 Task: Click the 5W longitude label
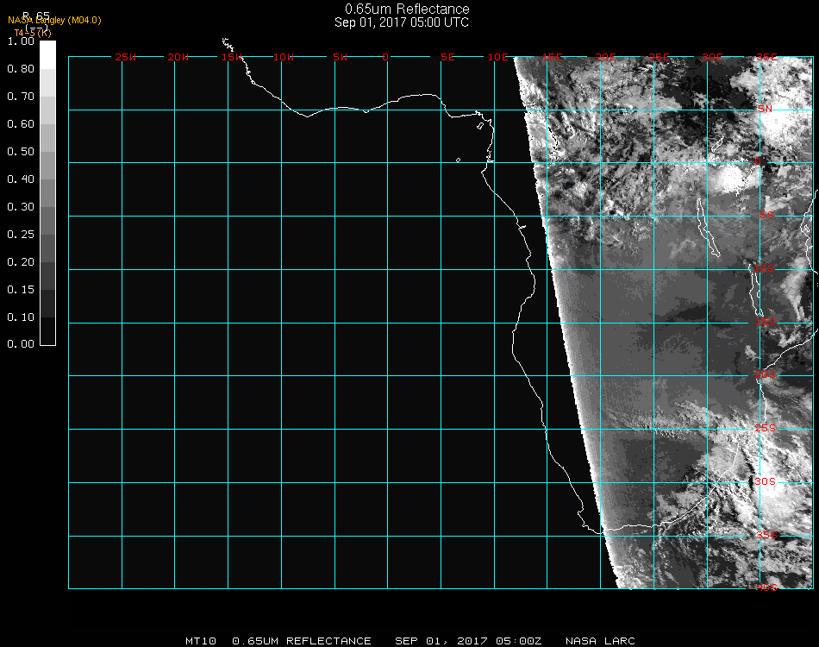tap(340, 57)
